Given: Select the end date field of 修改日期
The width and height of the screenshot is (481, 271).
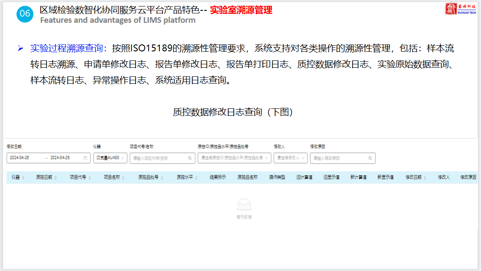Looking at the screenshot, I should click(x=60, y=158).
